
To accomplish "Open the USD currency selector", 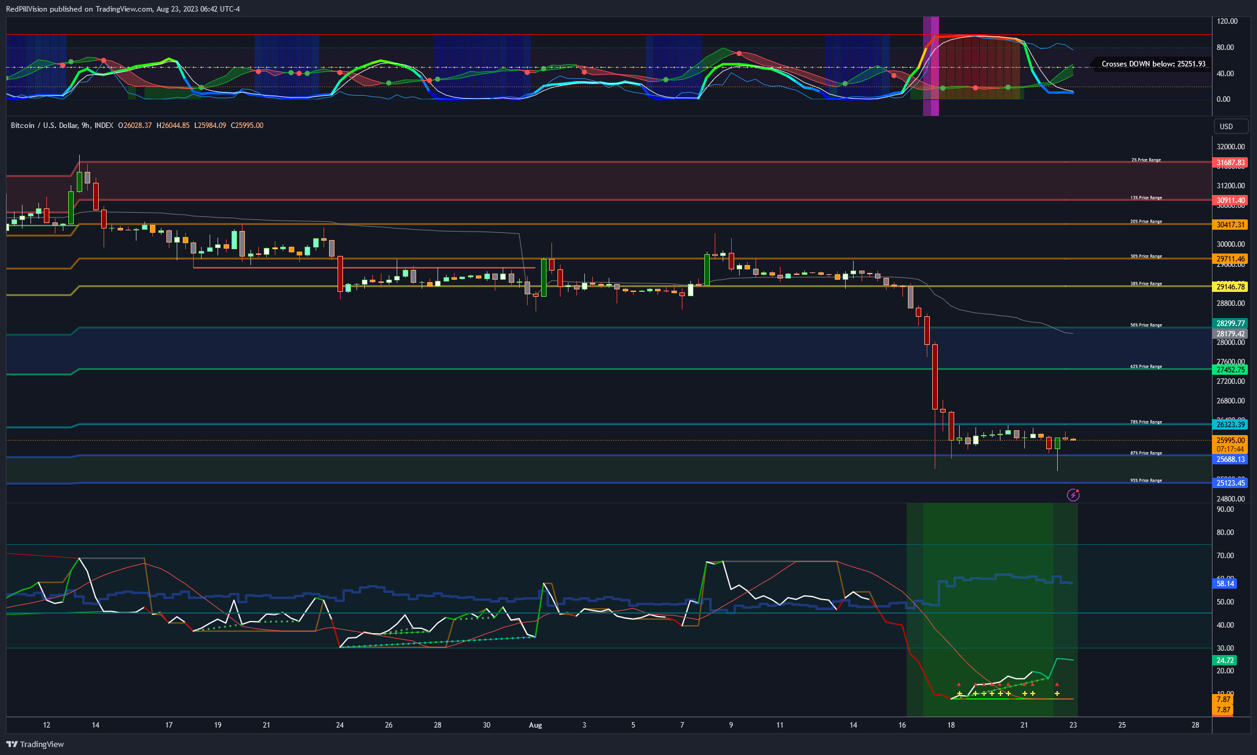I will pos(1230,126).
